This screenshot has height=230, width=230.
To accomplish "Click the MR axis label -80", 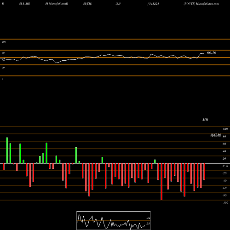I will pyautogui.click(x=224, y=195).
